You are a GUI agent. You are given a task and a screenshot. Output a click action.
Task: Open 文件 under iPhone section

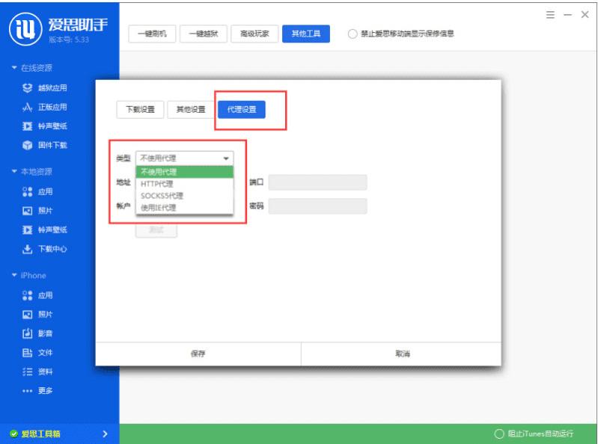coord(37,353)
